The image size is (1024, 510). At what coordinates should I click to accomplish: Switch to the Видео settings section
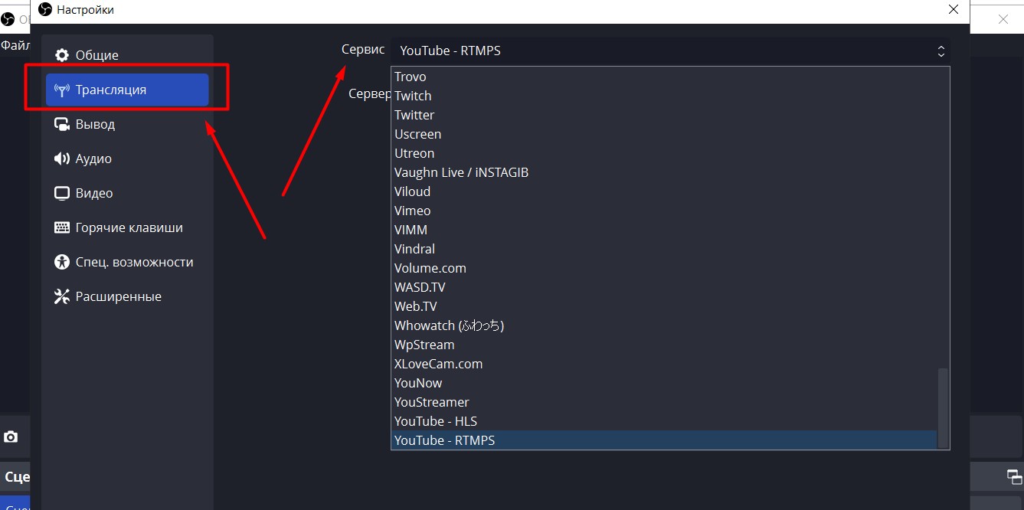point(93,193)
